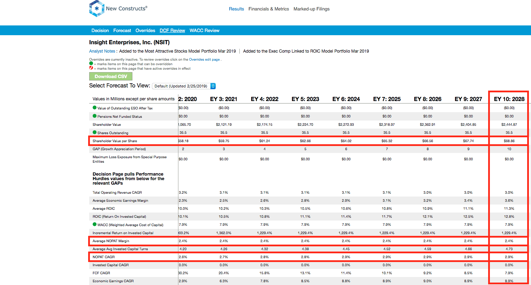Click the 1,362.0% incremental return cell

pyautogui.click(x=224, y=233)
